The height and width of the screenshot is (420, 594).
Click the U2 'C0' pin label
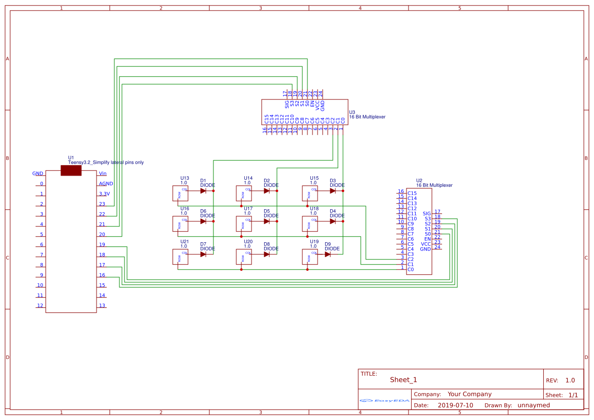pos(411,270)
